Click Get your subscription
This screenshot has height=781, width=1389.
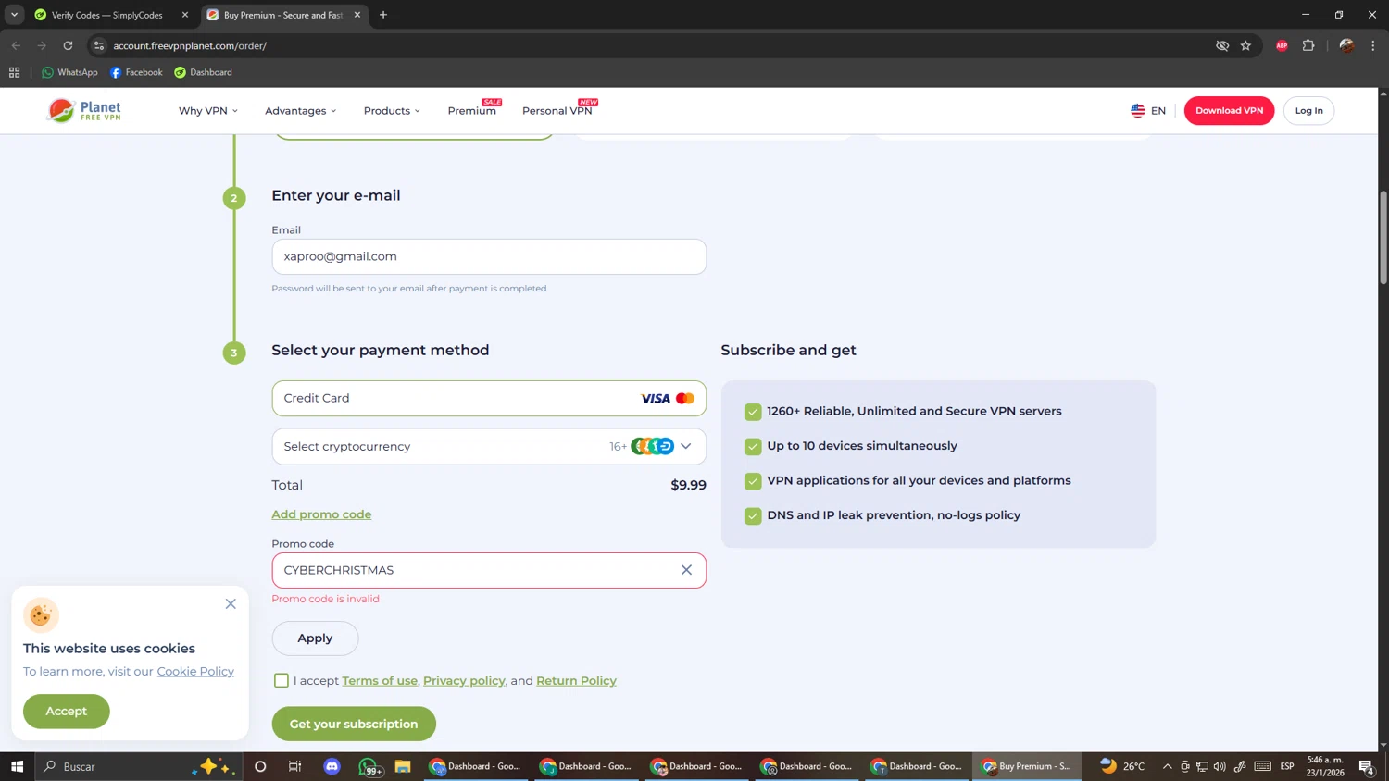(354, 724)
